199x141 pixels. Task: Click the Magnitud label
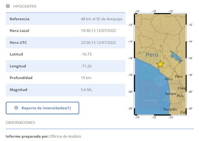[19, 90]
